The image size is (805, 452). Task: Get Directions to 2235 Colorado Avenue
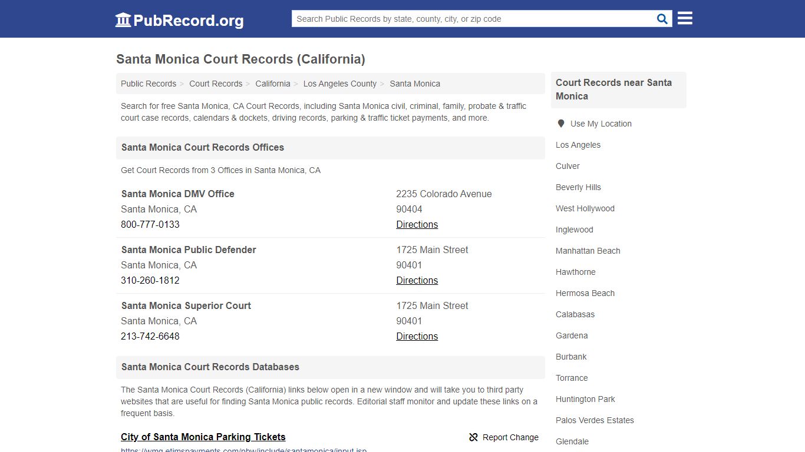click(x=417, y=224)
